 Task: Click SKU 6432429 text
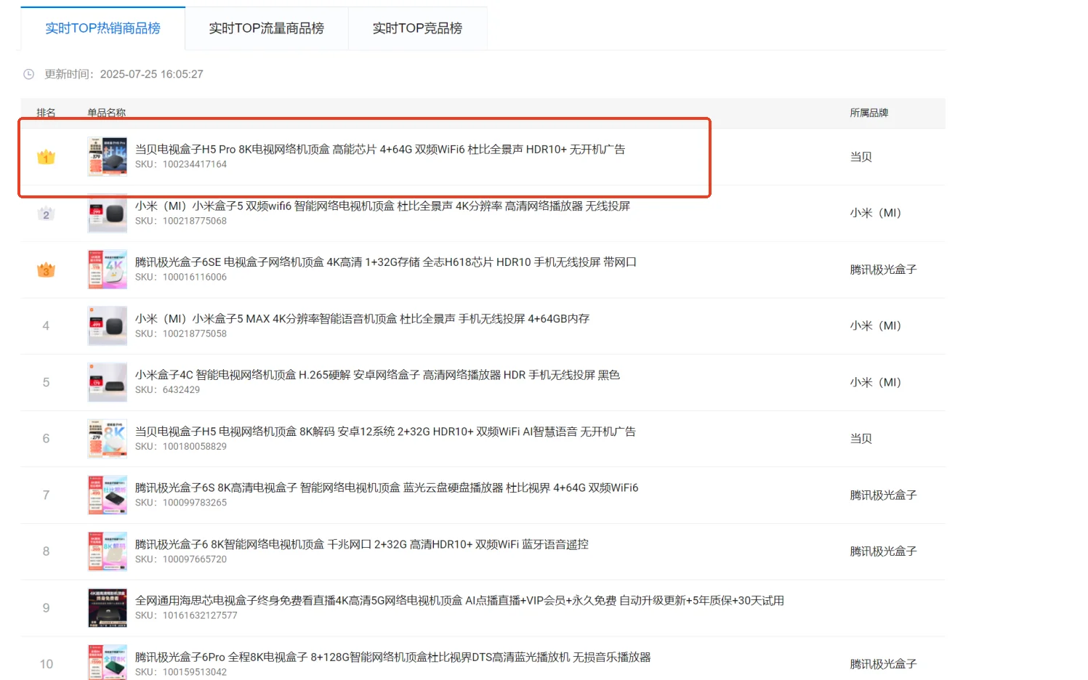coord(167,389)
